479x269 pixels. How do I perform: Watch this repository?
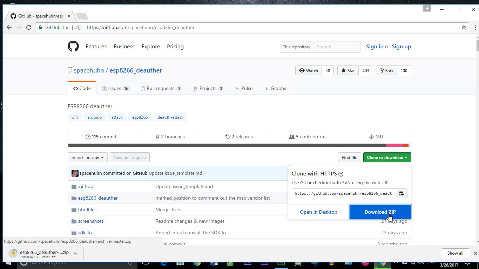(309, 70)
